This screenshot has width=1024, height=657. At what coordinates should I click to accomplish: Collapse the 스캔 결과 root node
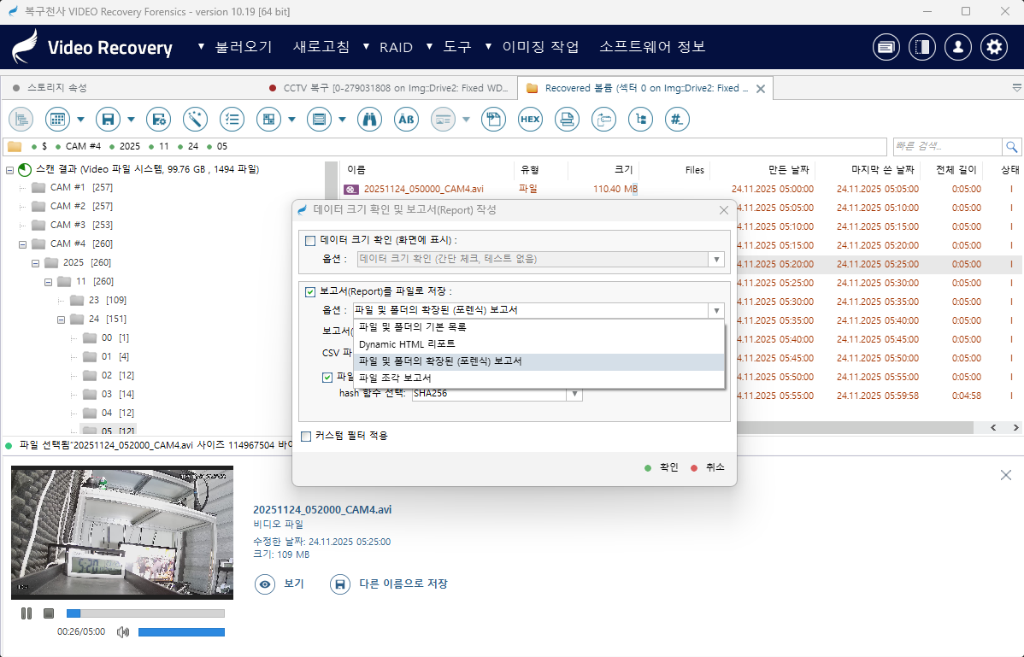9,170
